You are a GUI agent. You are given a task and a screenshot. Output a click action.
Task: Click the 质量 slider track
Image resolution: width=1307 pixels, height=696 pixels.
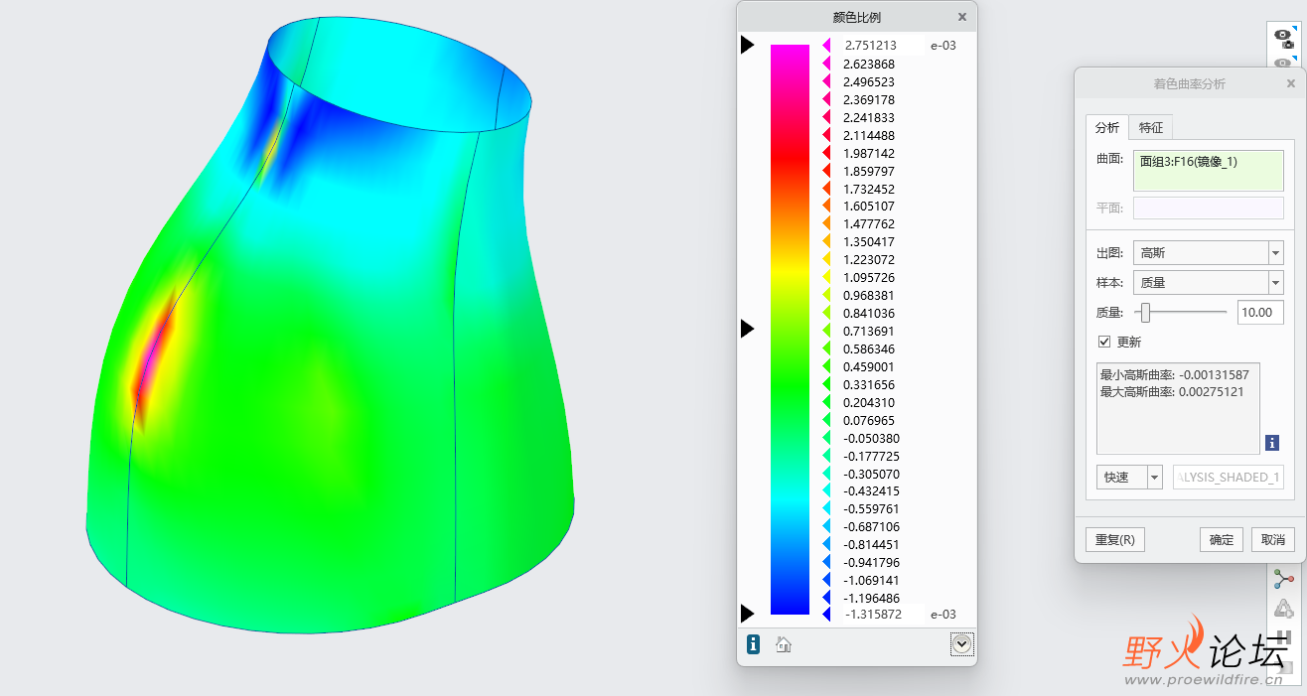pos(1181,313)
